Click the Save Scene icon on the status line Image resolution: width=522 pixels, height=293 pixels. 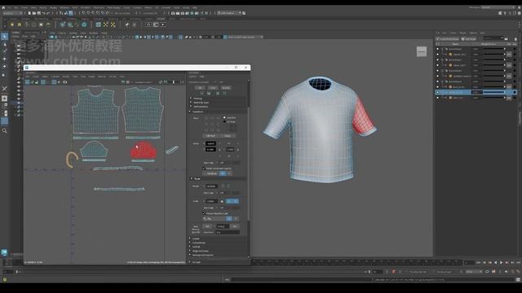38,13
